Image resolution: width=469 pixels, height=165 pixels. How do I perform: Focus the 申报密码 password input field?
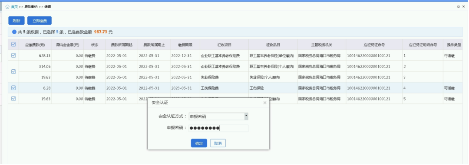coord(218,128)
